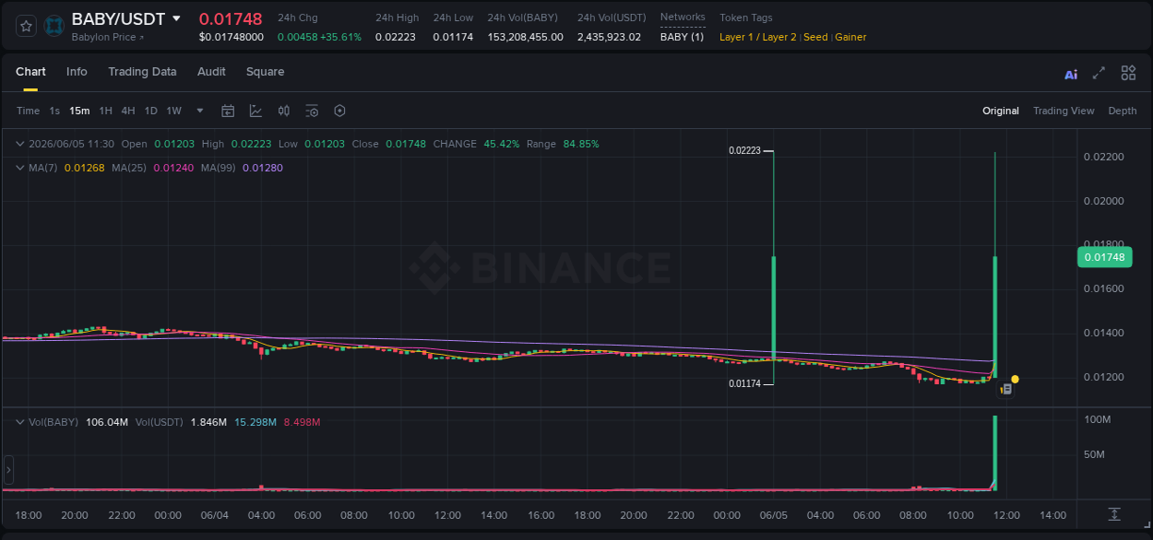Screen dimensions: 1153x540
Task: Reset chart scale icon at bottom right
Action: pos(1114,513)
